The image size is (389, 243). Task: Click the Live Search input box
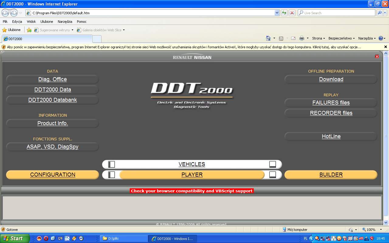(x=337, y=13)
